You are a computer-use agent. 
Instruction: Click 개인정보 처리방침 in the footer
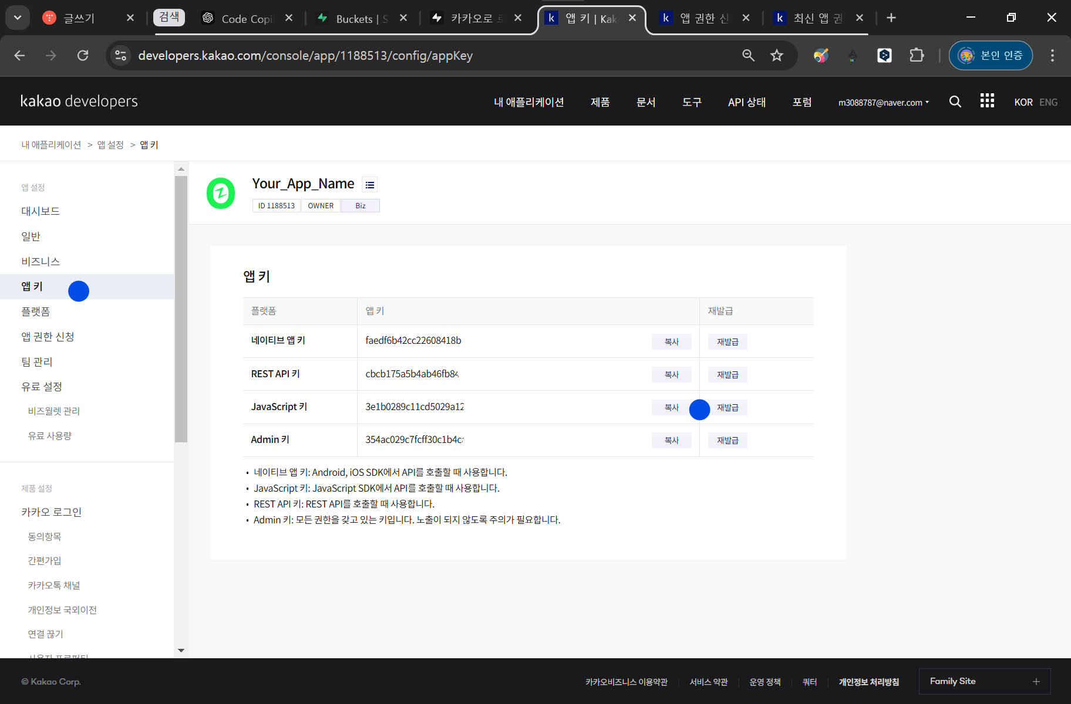[x=869, y=682]
